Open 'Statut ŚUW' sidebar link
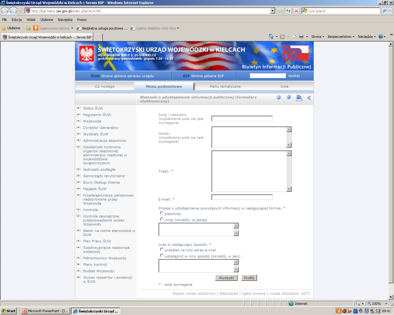This screenshot has width=394, height=315. (93, 108)
